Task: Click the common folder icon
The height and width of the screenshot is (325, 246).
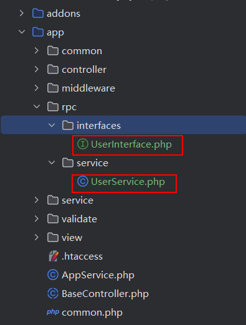Action: (53, 51)
